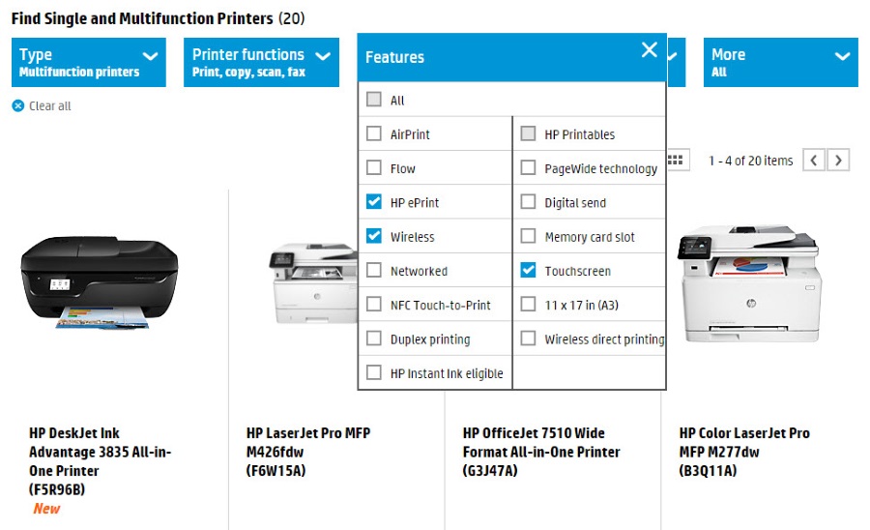Click the Color LaserJet Pro M277dw image

747,285
